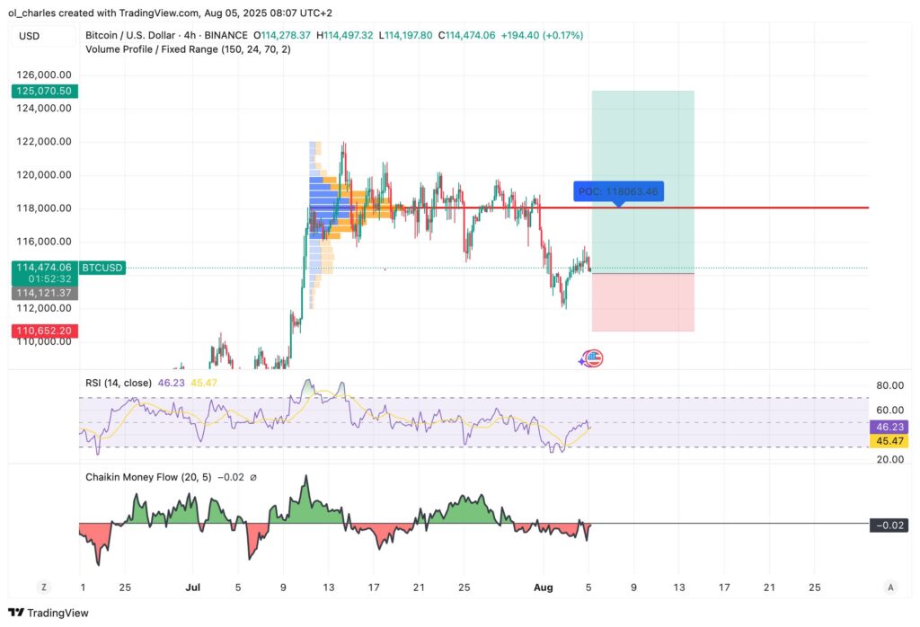Click the "Aug" label on the date axis
920x627 pixels.
click(x=544, y=587)
